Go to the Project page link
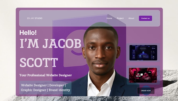The width and height of the screenshot is (178, 101). [x=120, y=18]
